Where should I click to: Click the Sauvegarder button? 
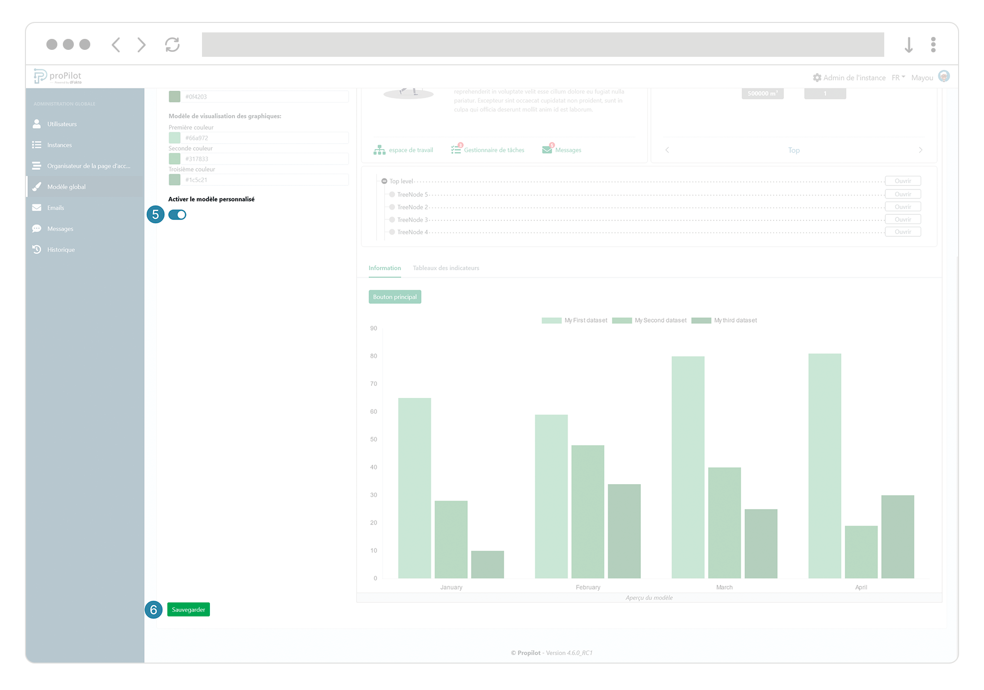click(x=188, y=610)
